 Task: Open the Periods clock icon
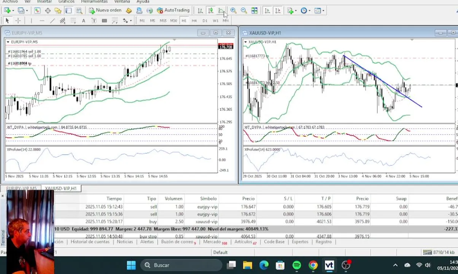tap(304, 10)
